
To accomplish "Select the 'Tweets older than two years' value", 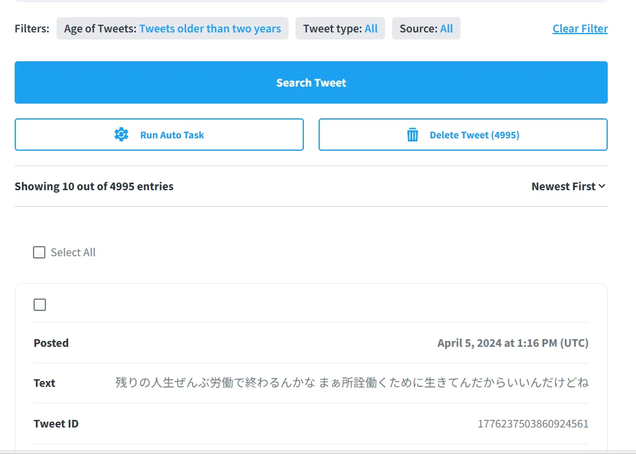I will 210,28.
